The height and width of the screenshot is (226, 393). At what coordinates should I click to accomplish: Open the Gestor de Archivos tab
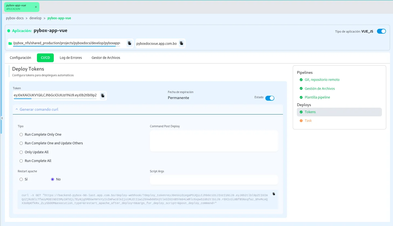tap(106, 58)
